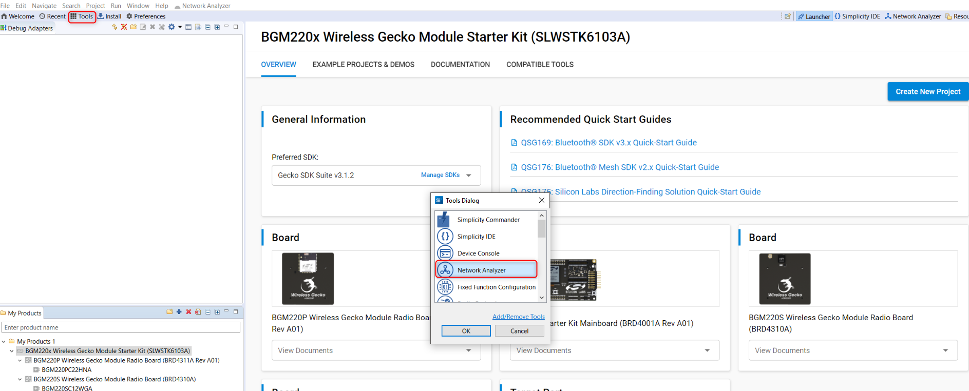Click the Create New Project button
The width and height of the screenshot is (969, 391).
[x=927, y=91]
